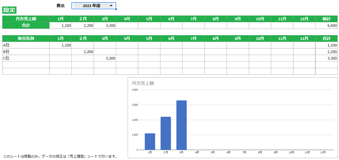The image size is (339, 160).
Task: Click the 月次売上額 chart title
Action: click(143, 83)
